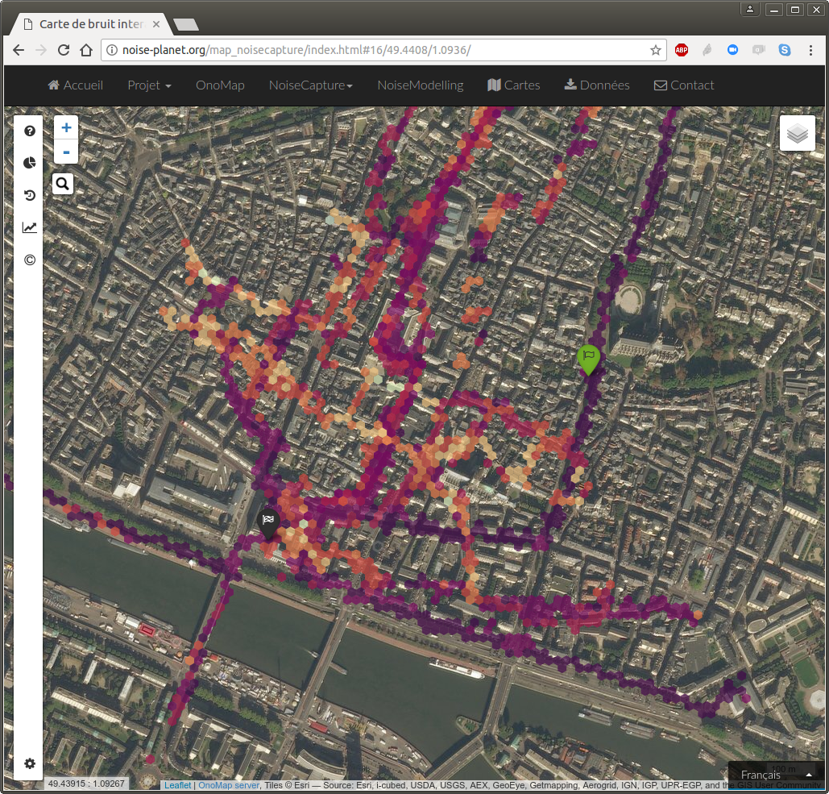Open the OnoMap menu item
The height and width of the screenshot is (794, 829).
coord(220,85)
